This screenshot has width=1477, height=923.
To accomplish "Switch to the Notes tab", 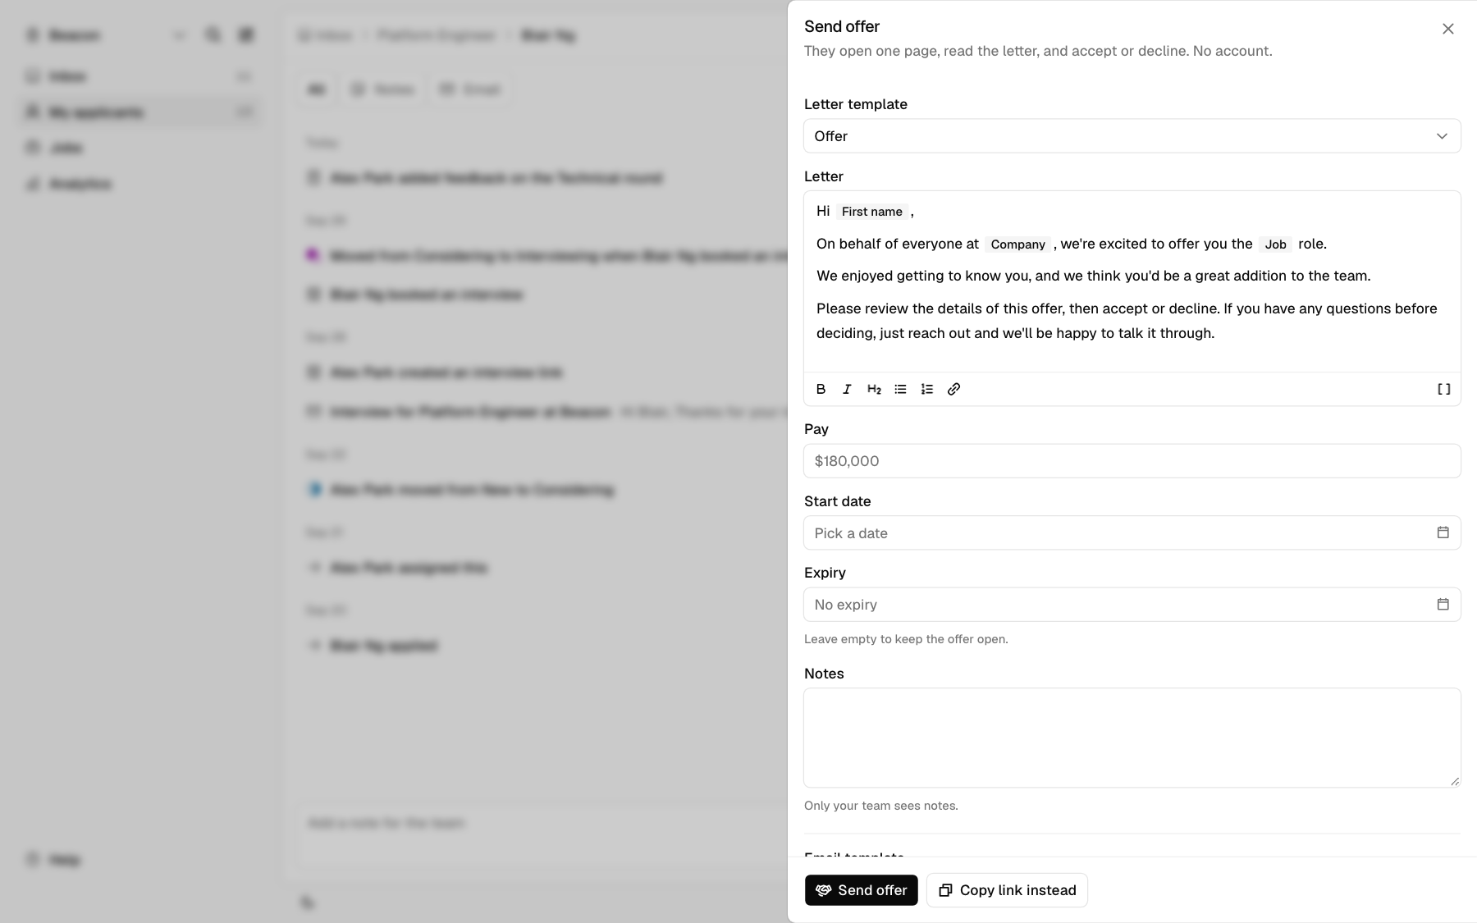I will [x=382, y=89].
